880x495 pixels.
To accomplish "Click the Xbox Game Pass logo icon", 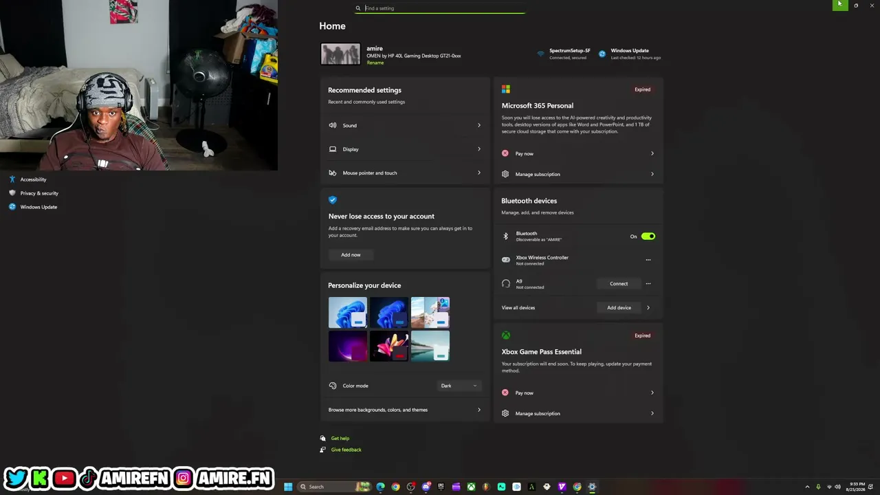I will point(506,335).
